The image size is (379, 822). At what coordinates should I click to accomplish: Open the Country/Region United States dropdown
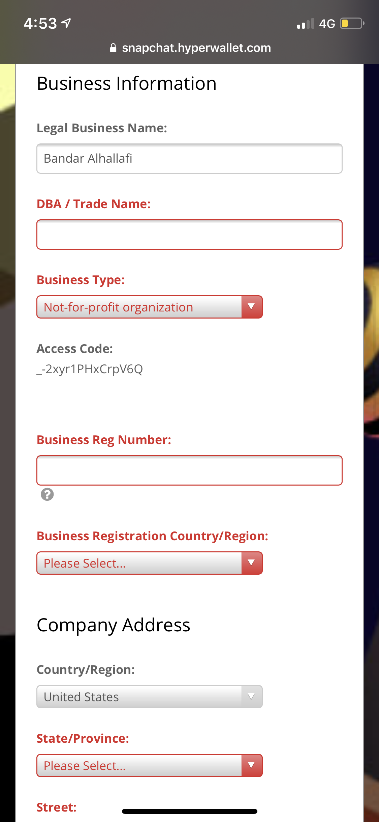[x=150, y=696]
